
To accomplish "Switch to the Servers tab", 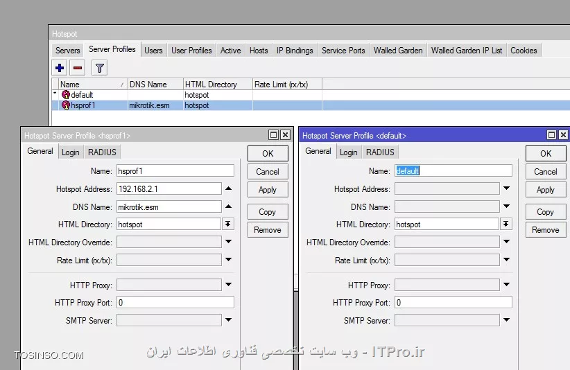I will [68, 51].
